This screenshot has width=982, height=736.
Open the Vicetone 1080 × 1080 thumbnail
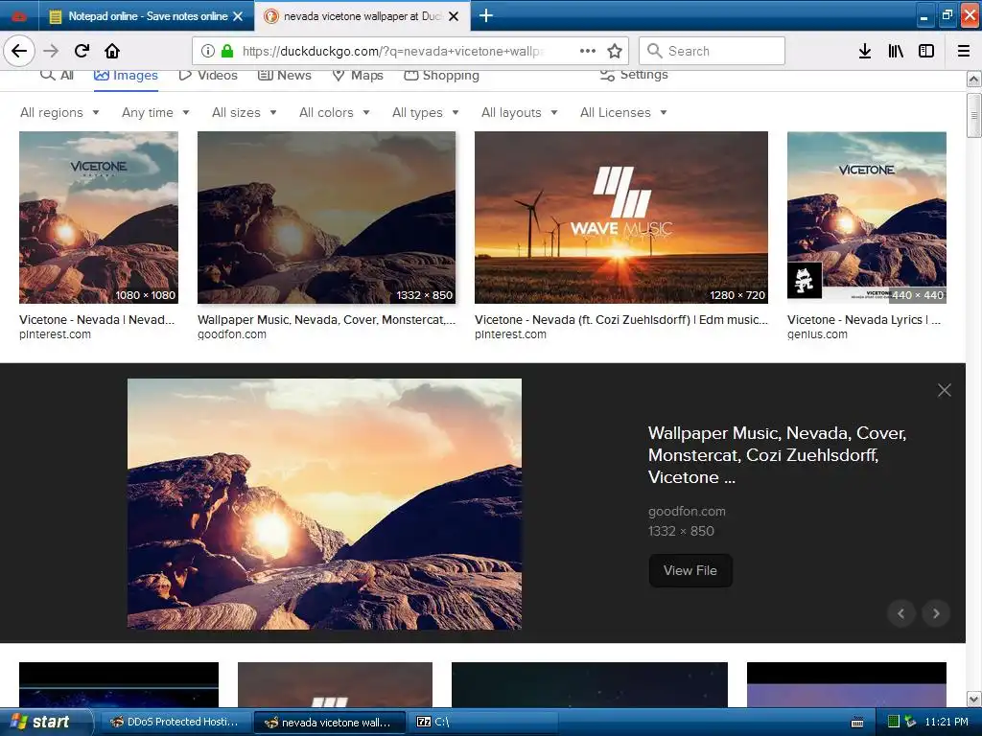coord(99,218)
